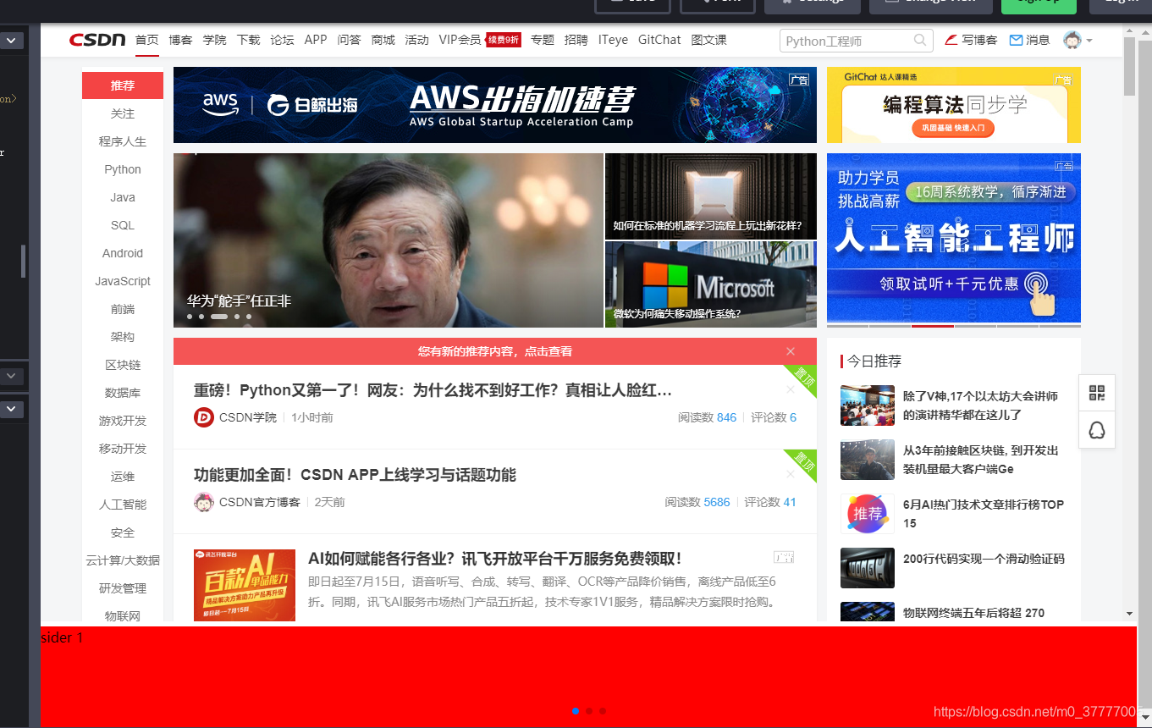Select the first dot of the hero carousel
This screenshot has width=1152, height=728.
click(190, 317)
